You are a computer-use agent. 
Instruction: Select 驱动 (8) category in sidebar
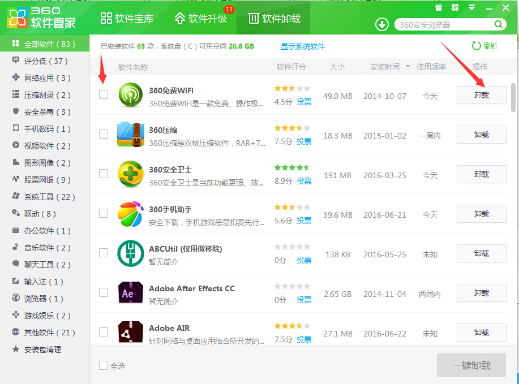45,214
